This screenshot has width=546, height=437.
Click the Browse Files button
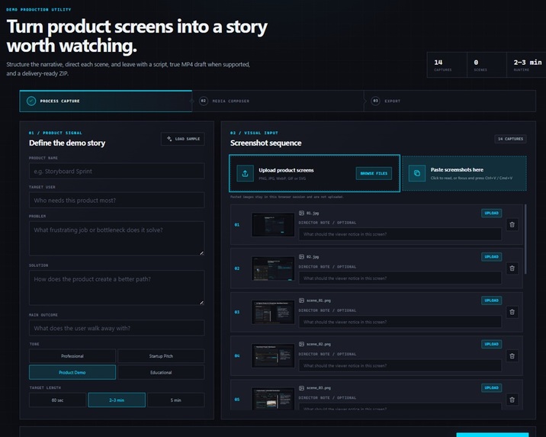tap(374, 173)
